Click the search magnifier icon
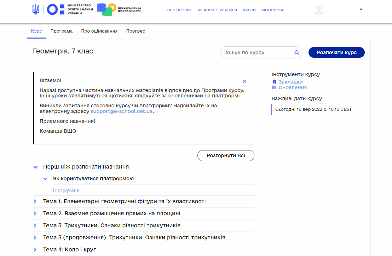The width and height of the screenshot is (392, 256). point(297,52)
